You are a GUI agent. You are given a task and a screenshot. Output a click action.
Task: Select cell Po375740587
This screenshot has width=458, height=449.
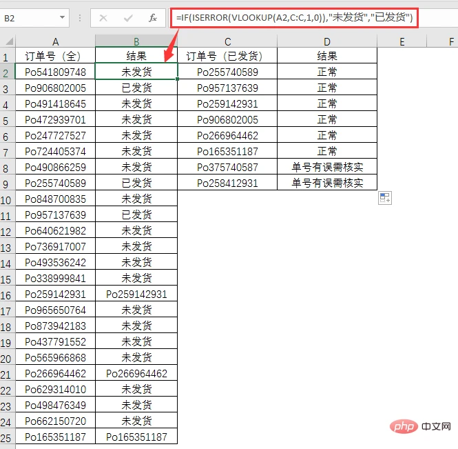pos(227,167)
